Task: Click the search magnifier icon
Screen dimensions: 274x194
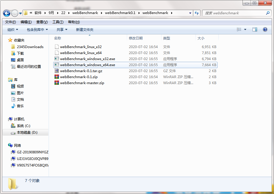Action: (x=268, y=13)
